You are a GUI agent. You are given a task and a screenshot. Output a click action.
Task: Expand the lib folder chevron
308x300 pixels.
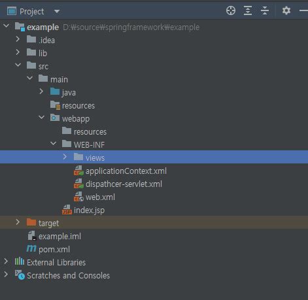18,52
